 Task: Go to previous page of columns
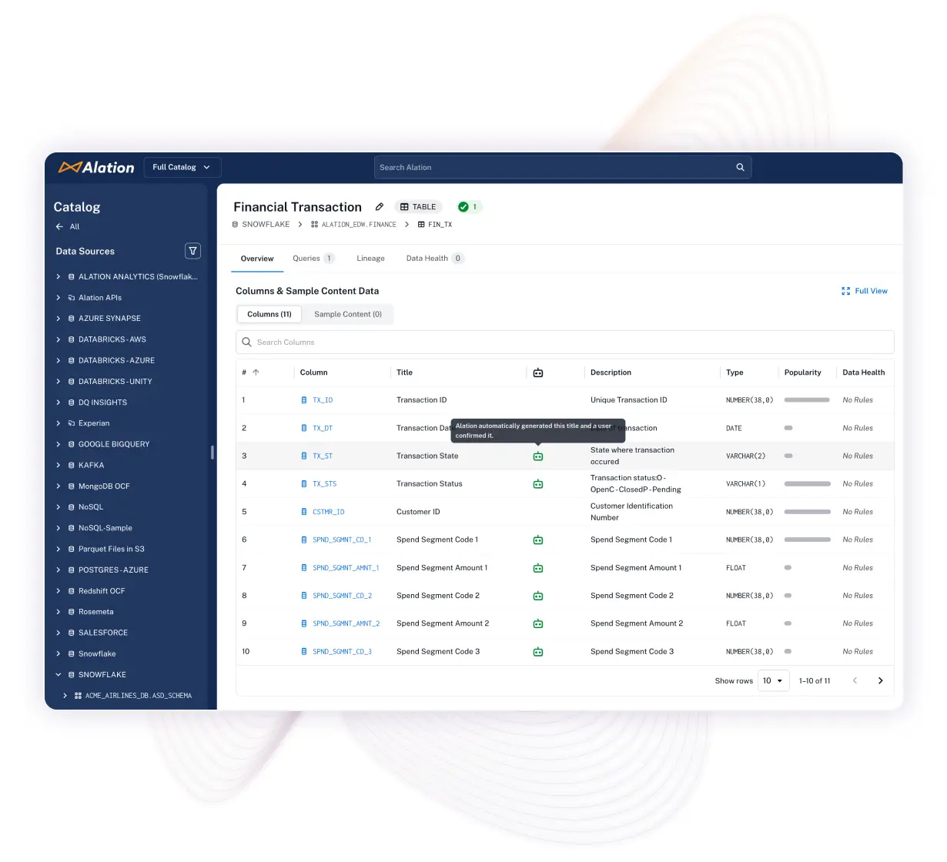855,680
